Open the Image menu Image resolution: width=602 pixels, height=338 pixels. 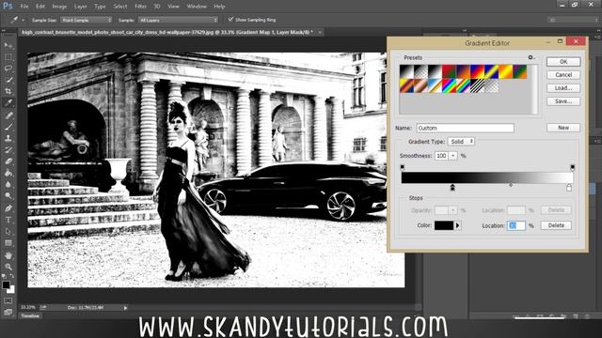pyautogui.click(x=59, y=7)
